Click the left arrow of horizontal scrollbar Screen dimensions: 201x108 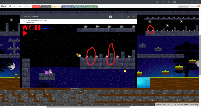coord(2,107)
